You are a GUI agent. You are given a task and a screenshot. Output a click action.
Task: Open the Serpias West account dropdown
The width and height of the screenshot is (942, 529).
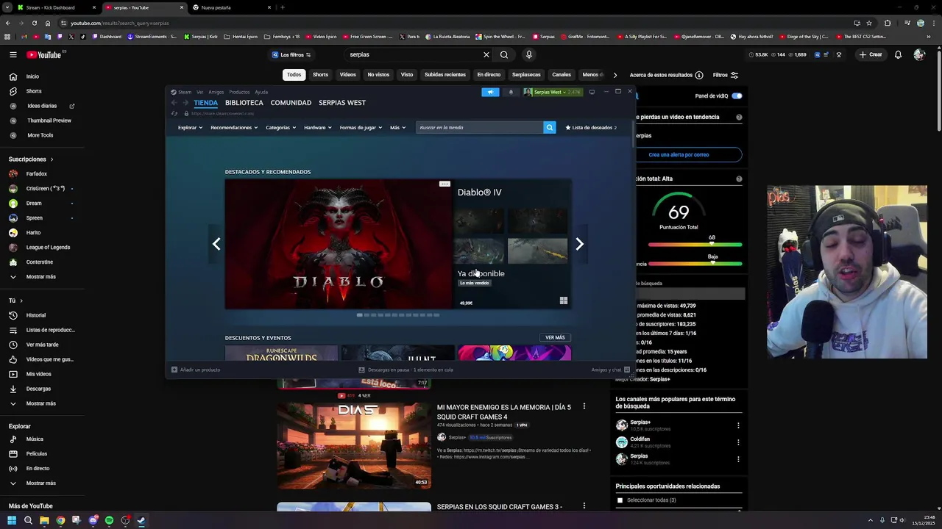pos(552,92)
